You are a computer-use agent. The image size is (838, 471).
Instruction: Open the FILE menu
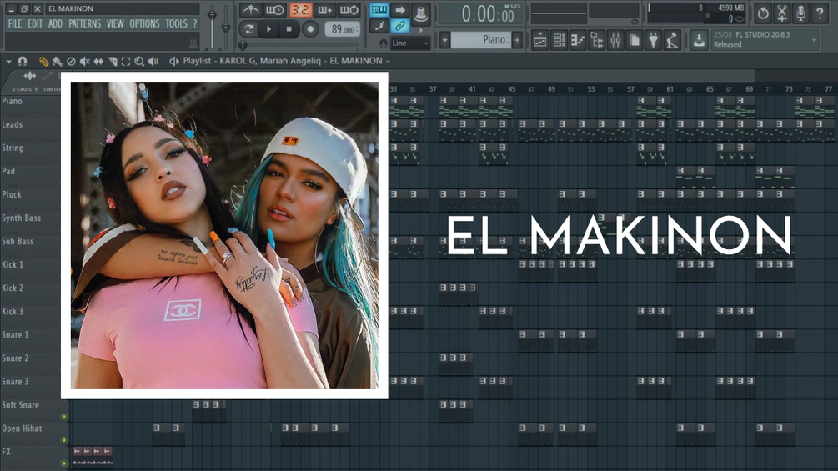click(15, 23)
